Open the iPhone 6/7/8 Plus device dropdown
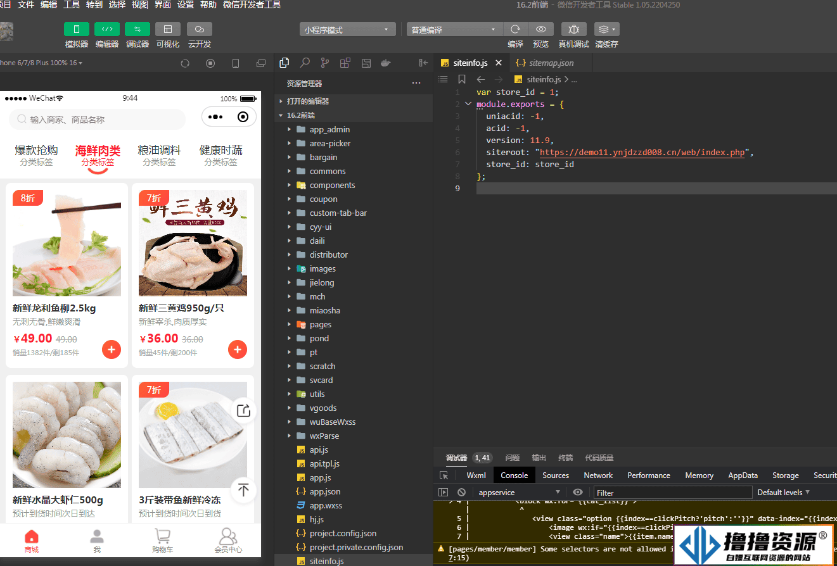 [41, 63]
